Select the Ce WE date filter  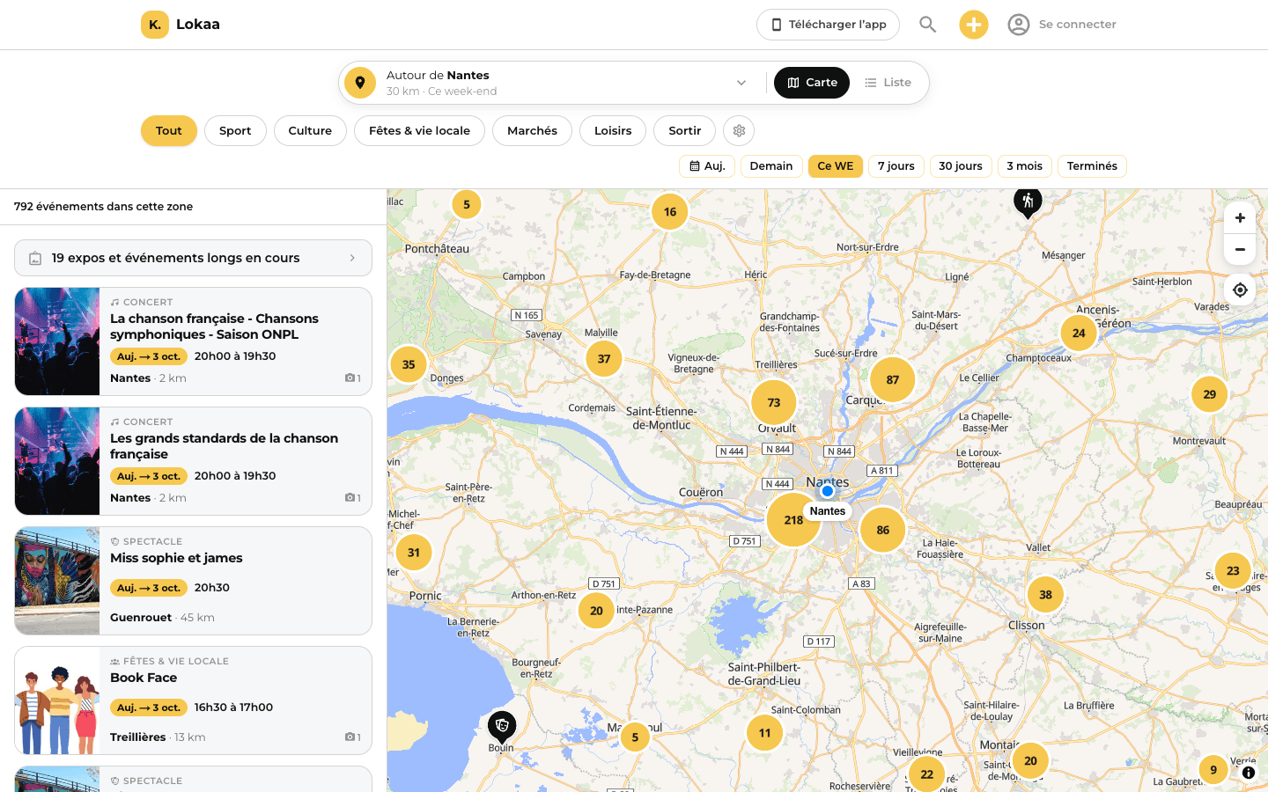coord(836,166)
